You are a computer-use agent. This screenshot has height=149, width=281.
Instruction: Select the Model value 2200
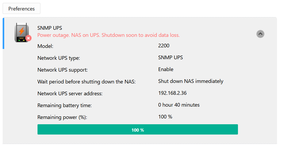[x=164, y=46]
